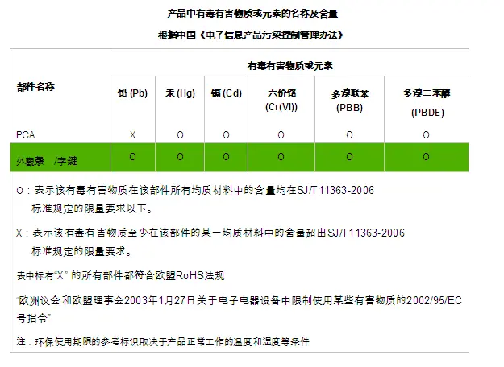
Task: Click the subtitle 根据中国《电子信息产品污染控制管理办法》
Action: (251, 35)
